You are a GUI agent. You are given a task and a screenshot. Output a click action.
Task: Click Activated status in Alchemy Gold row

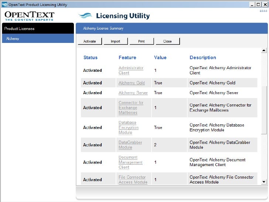click(x=92, y=83)
